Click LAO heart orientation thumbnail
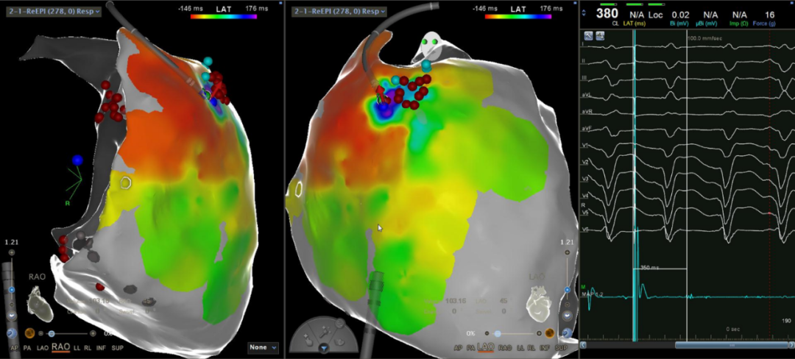 tap(539, 305)
